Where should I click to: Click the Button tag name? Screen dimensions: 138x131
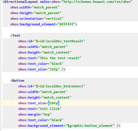tap(18, 81)
